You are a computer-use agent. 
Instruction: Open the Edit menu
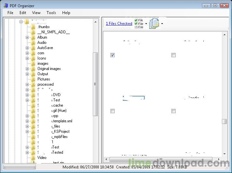(x=23, y=13)
